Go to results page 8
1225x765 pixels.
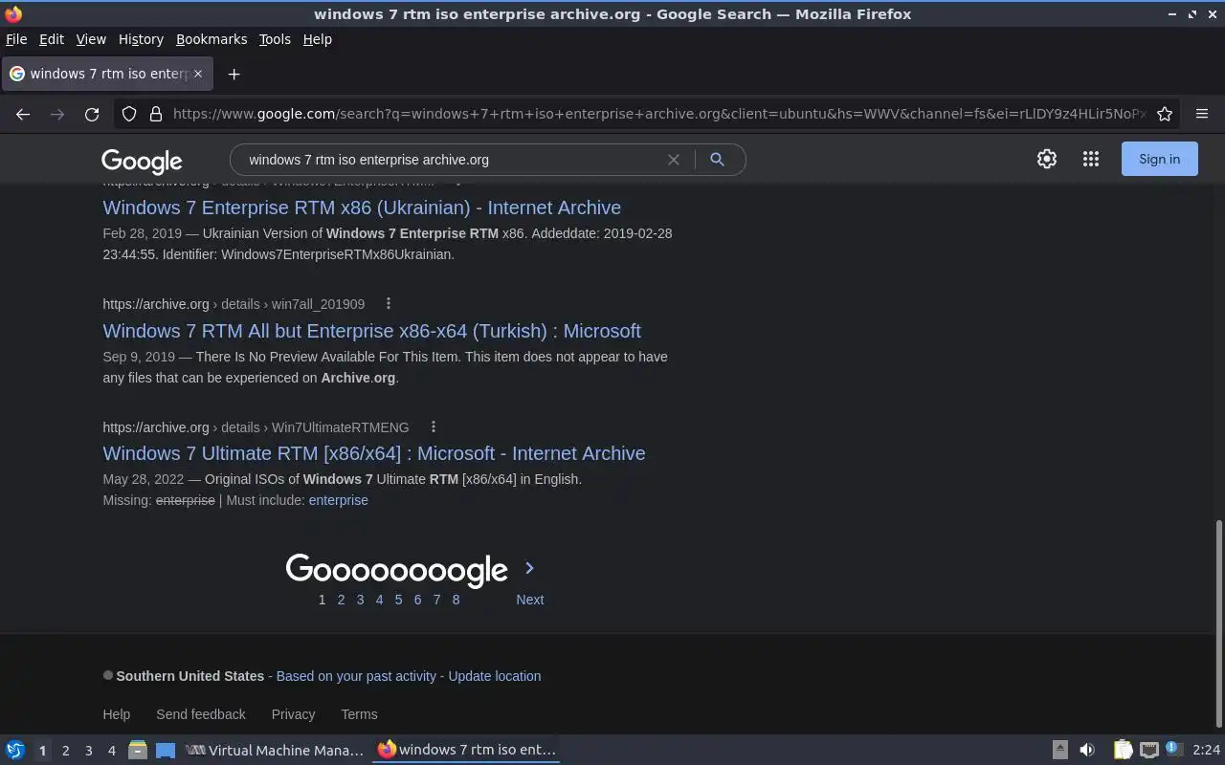point(456,600)
